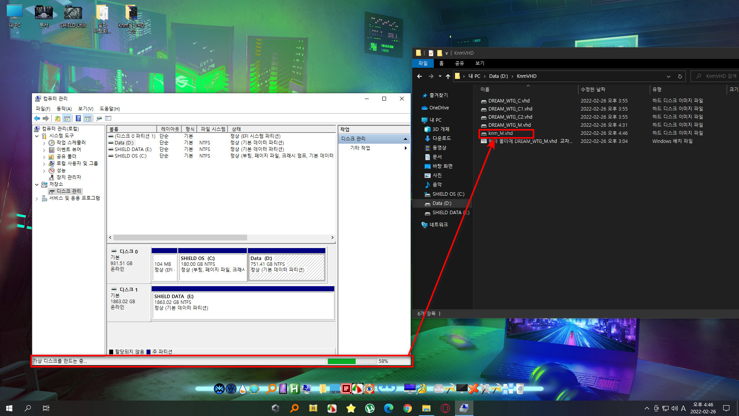This screenshot has height=416, width=739.
Task: Collapse the 시스템 도구 tree node
Action: coord(37,136)
